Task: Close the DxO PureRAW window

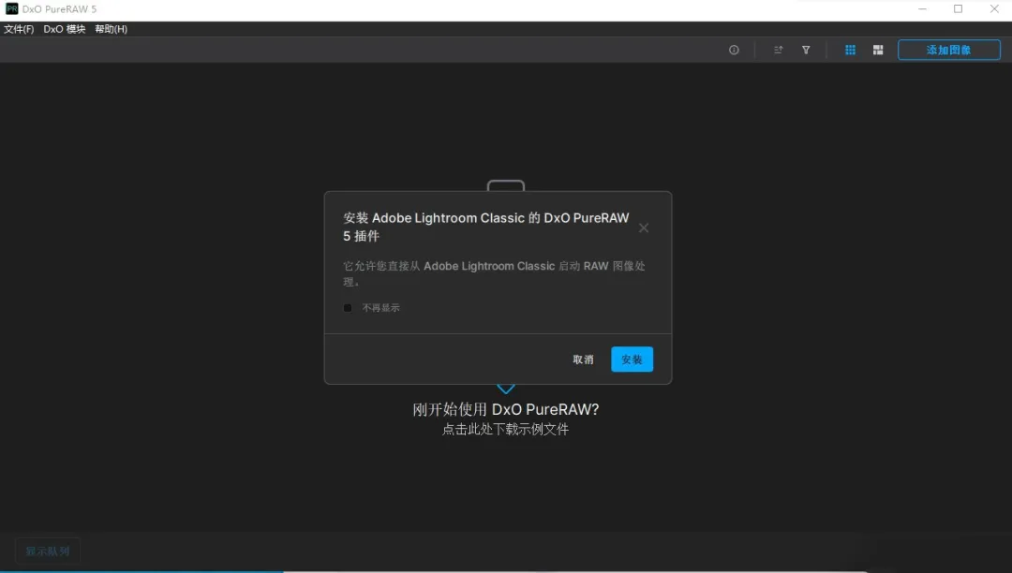Action: pos(994,9)
